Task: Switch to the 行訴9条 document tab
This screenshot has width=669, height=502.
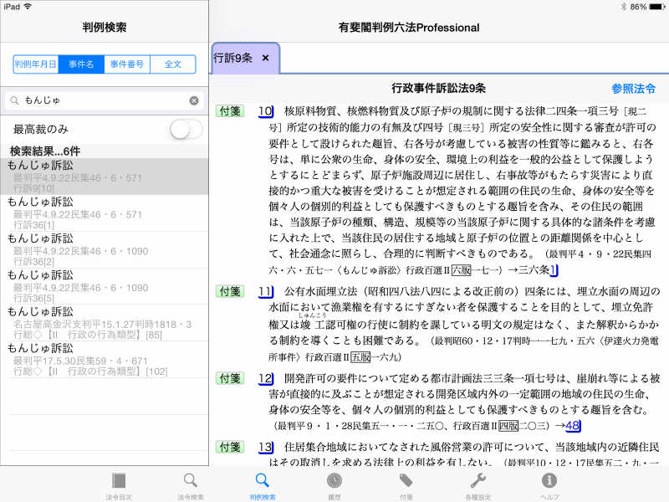Action: (x=245, y=58)
